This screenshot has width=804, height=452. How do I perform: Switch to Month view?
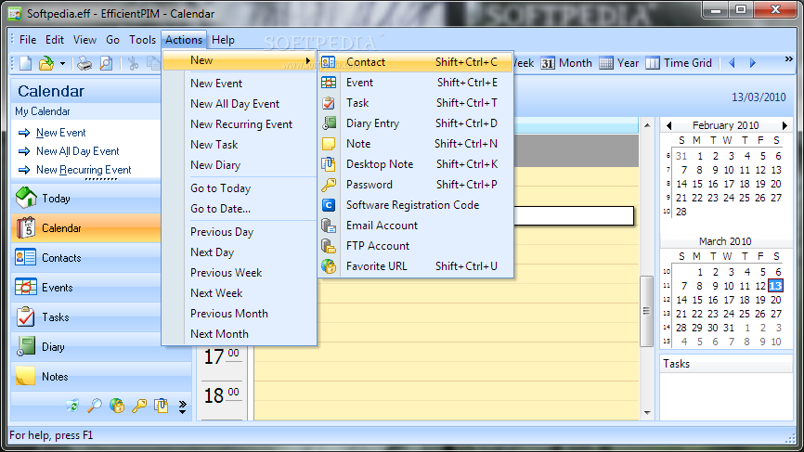click(x=566, y=63)
